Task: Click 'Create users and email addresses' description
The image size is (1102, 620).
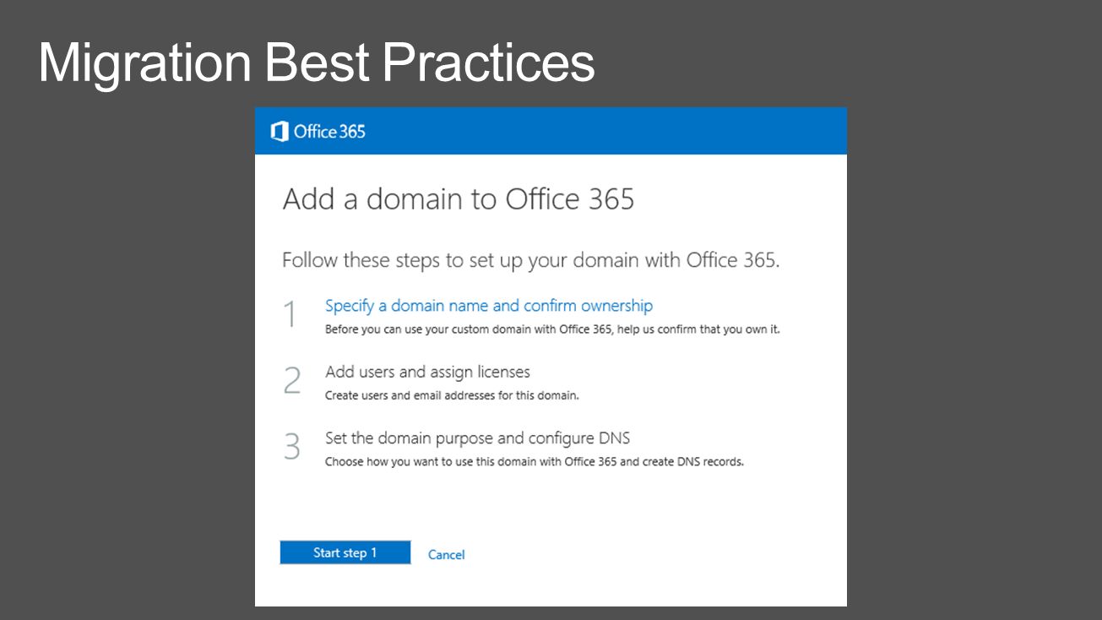Action: pyautogui.click(x=452, y=395)
